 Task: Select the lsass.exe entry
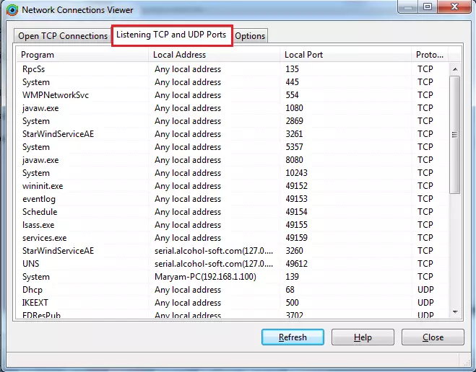pyautogui.click(x=38, y=225)
